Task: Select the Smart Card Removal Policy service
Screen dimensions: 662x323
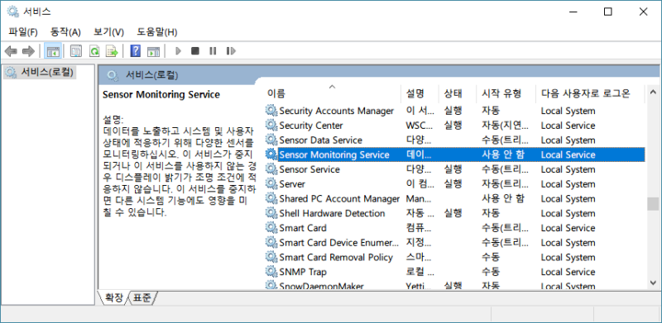Action: tap(336, 257)
